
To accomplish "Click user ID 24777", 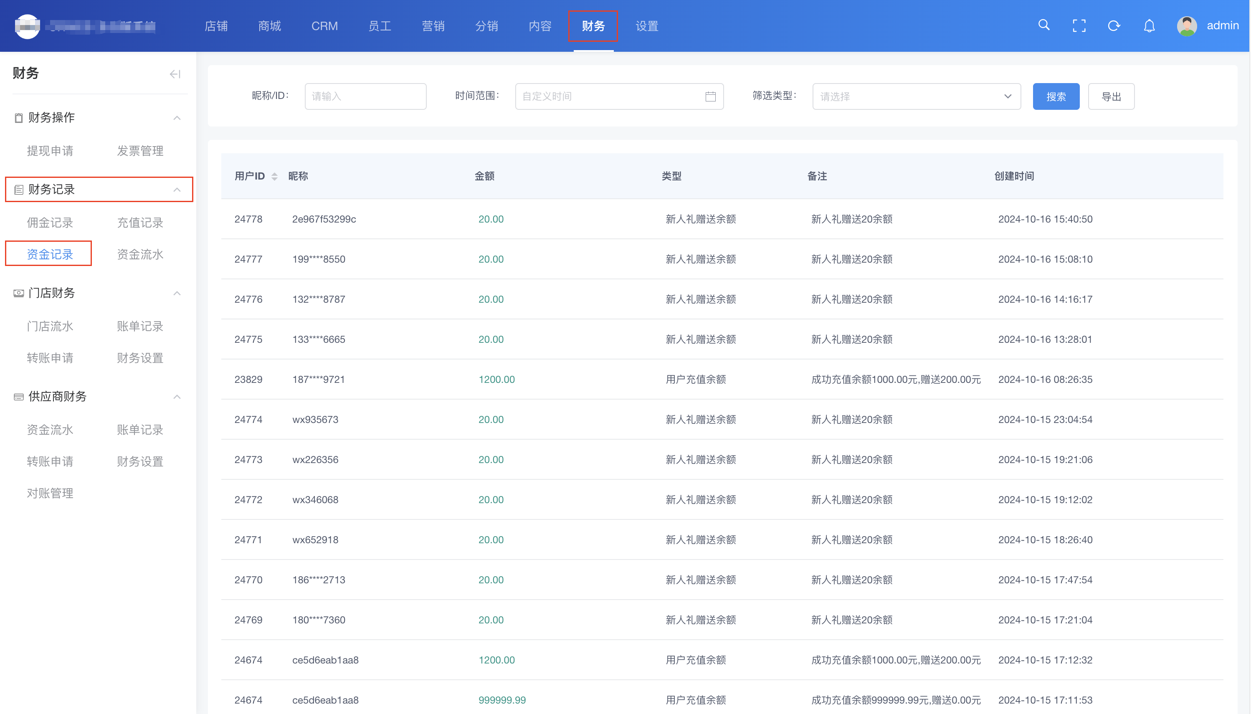I will pyautogui.click(x=248, y=259).
